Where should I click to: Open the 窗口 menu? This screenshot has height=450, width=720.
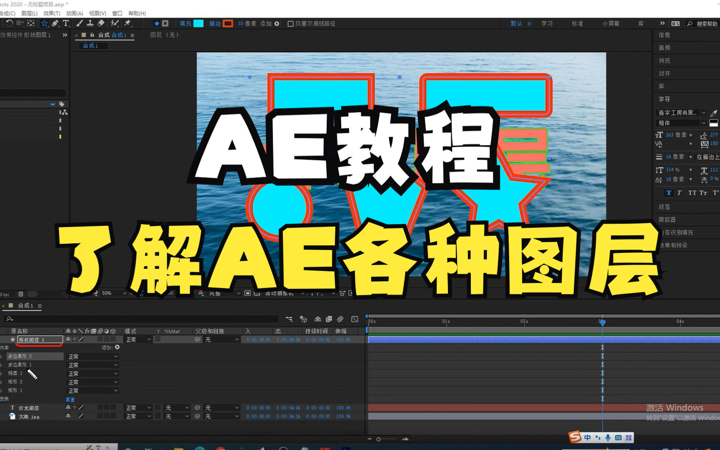point(117,13)
